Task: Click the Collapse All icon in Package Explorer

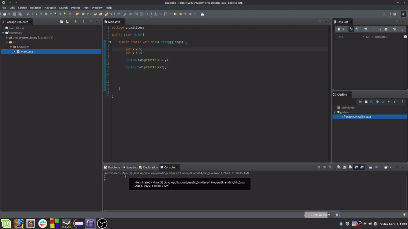Action: [x=62, y=22]
